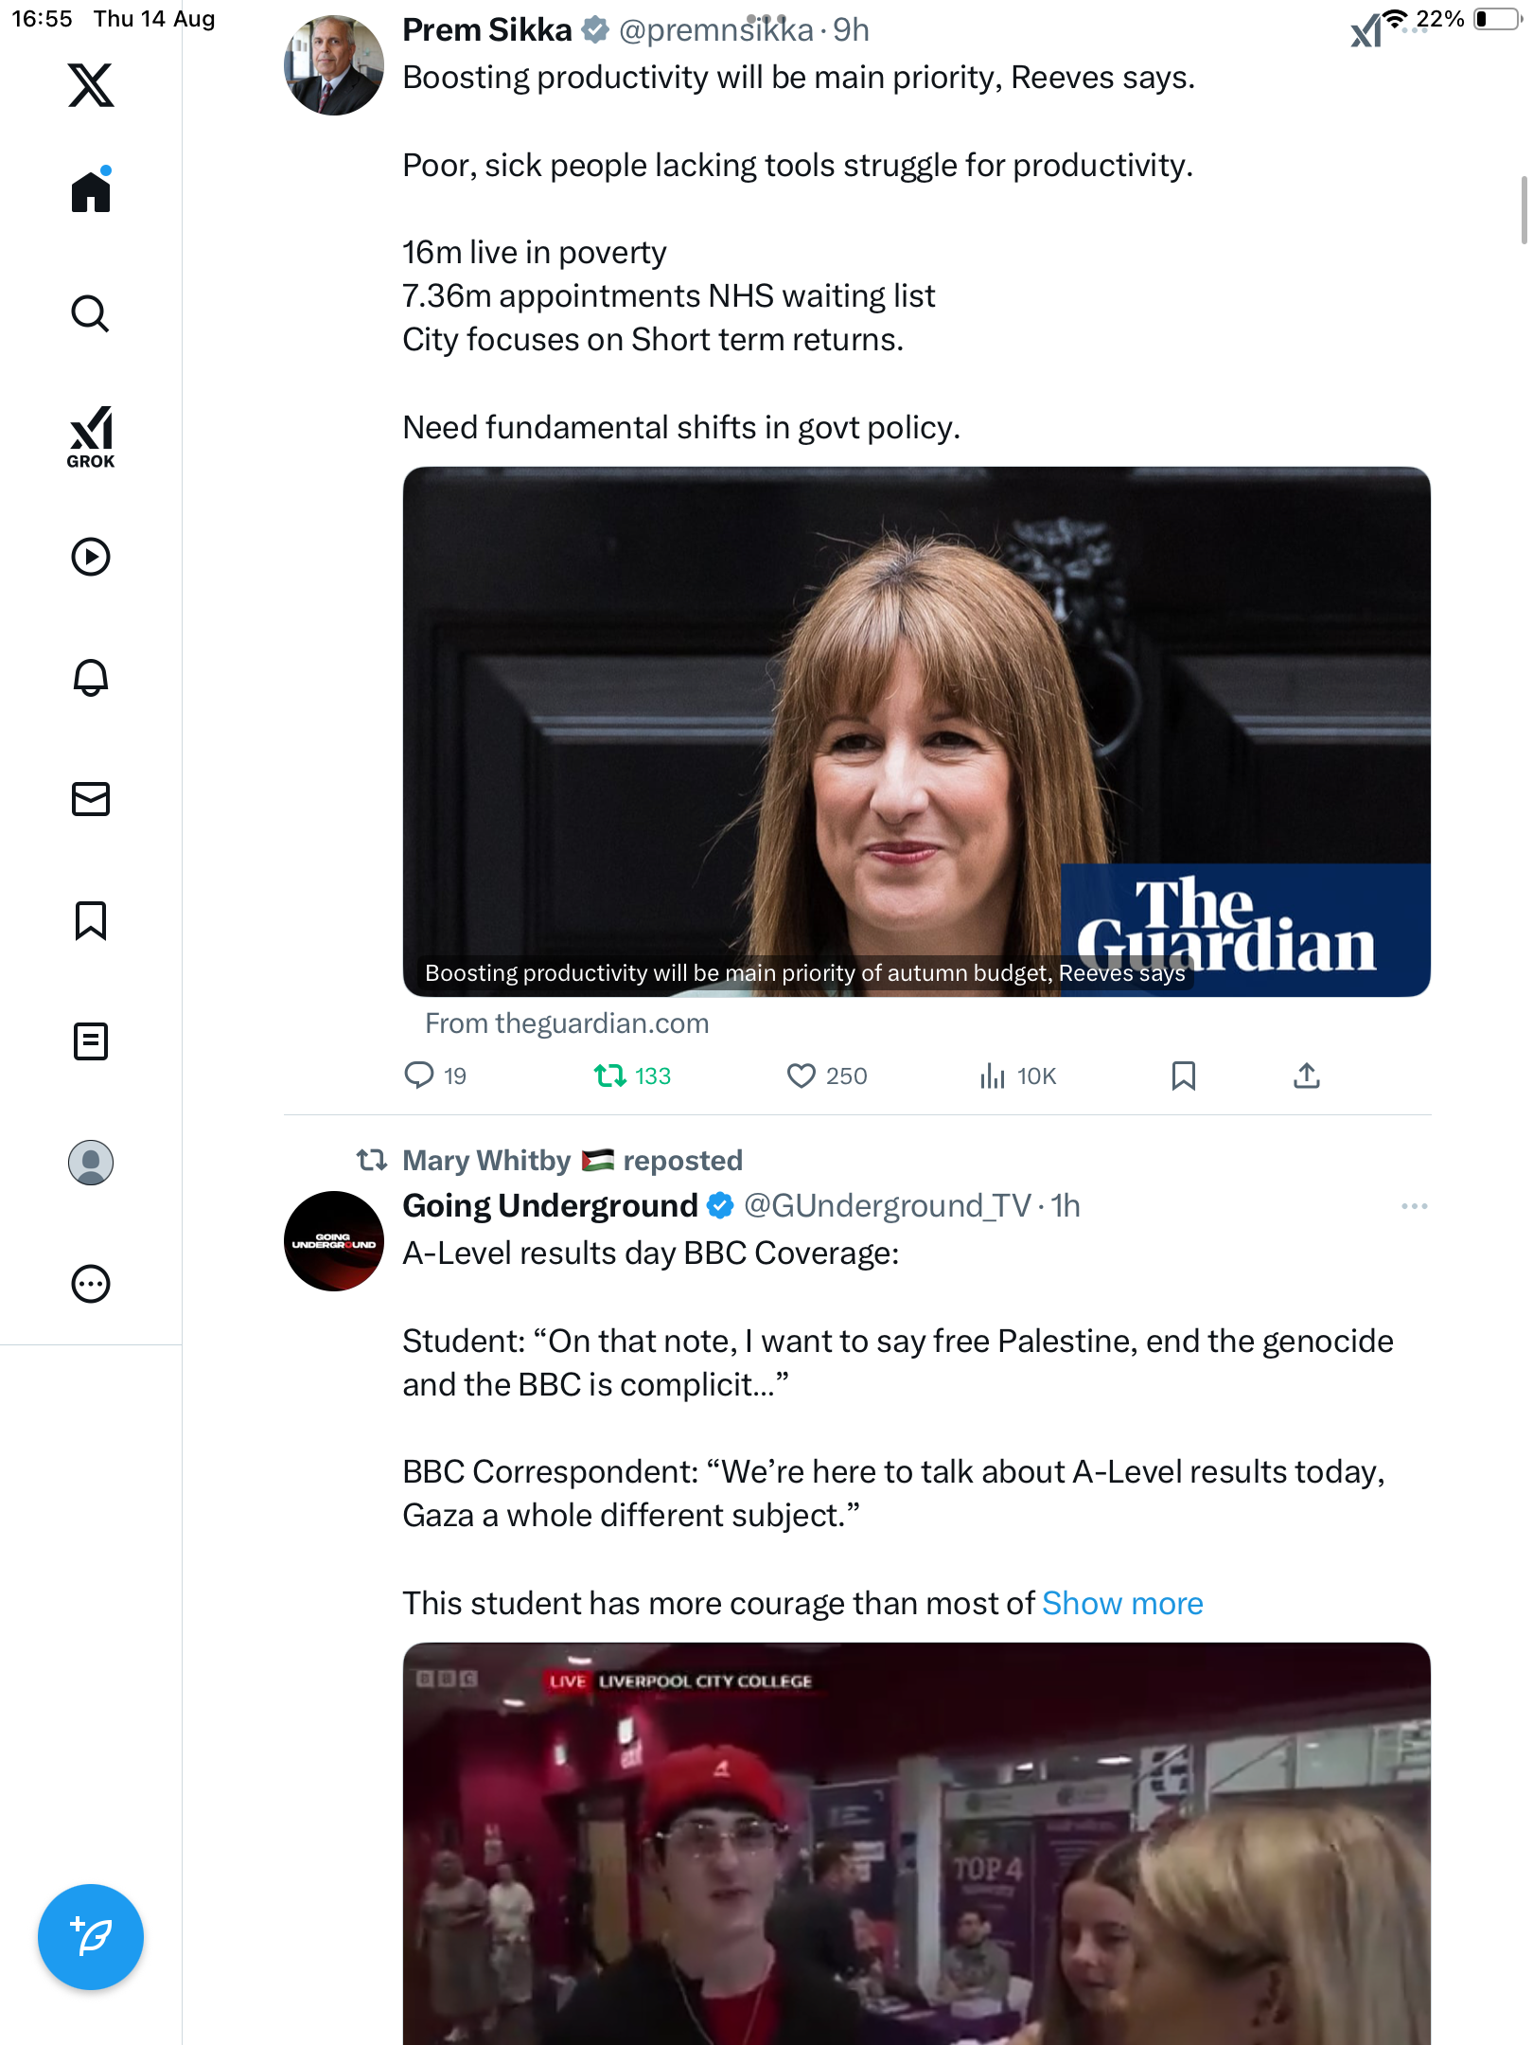Share Prem Sikka's post
1533x2045 pixels.
[x=1307, y=1076]
